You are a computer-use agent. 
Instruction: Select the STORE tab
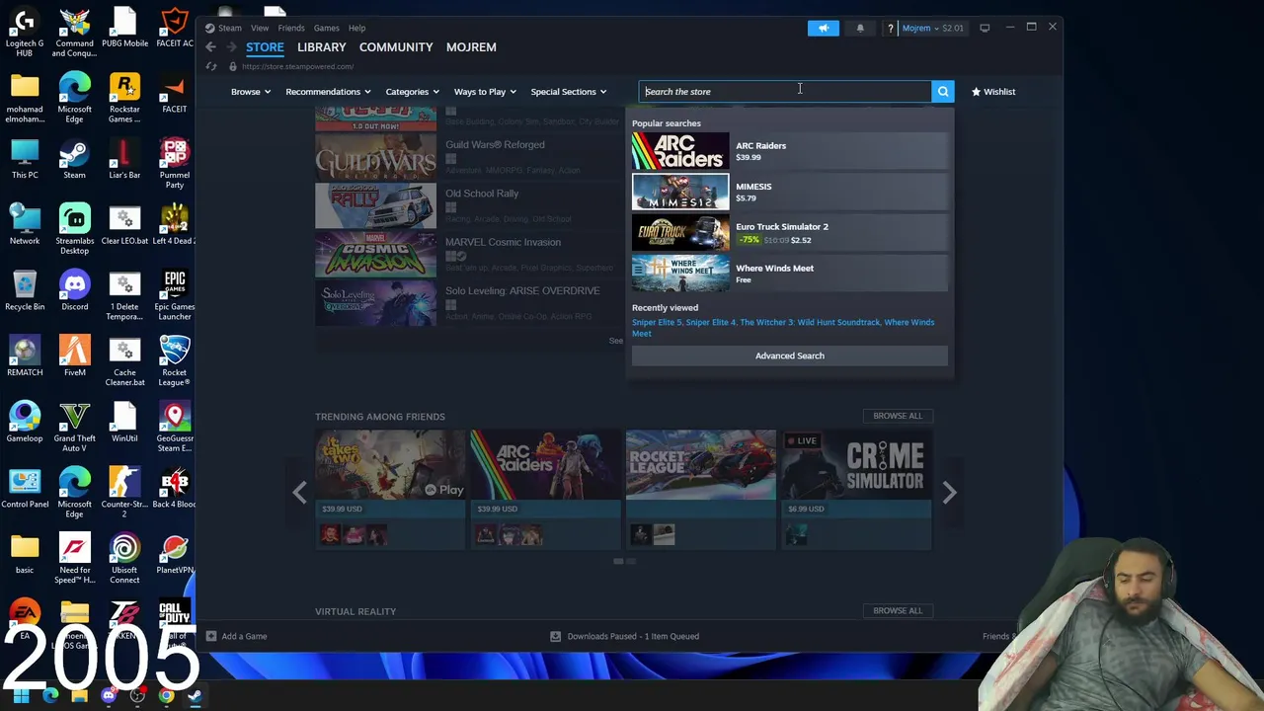click(x=265, y=47)
